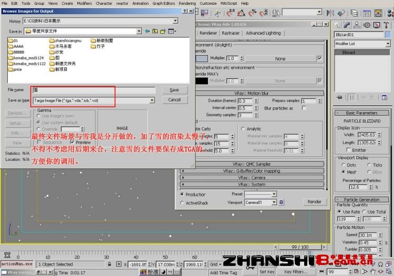Open schematic view icon in toolbar
Viewport: 394px width, 276px height.
coord(378,13)
